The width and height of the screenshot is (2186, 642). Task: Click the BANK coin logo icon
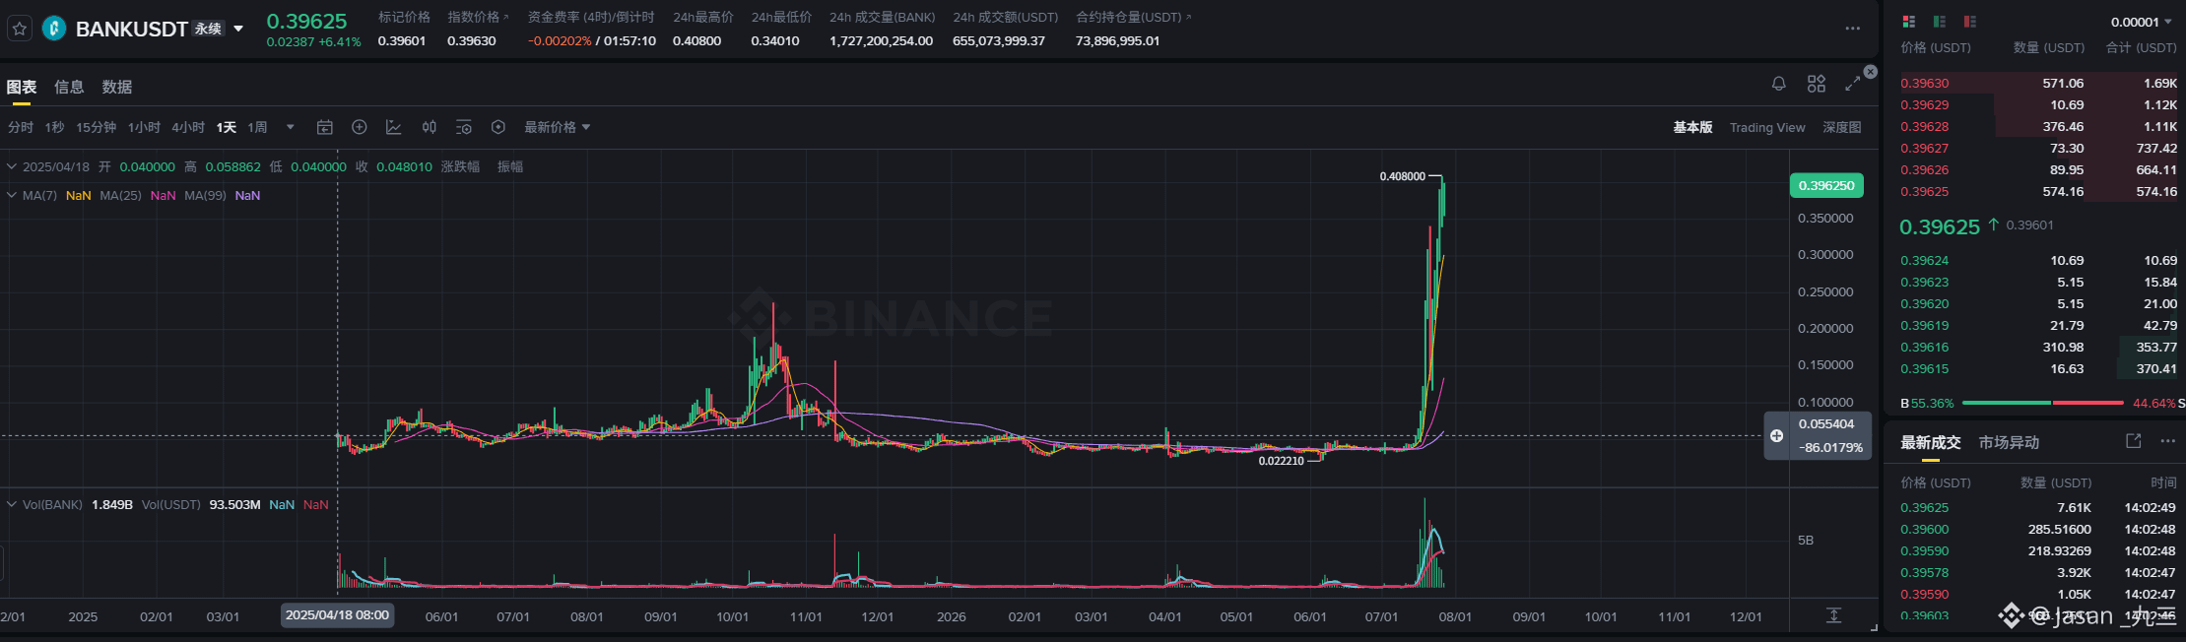[x=54, y=29]
